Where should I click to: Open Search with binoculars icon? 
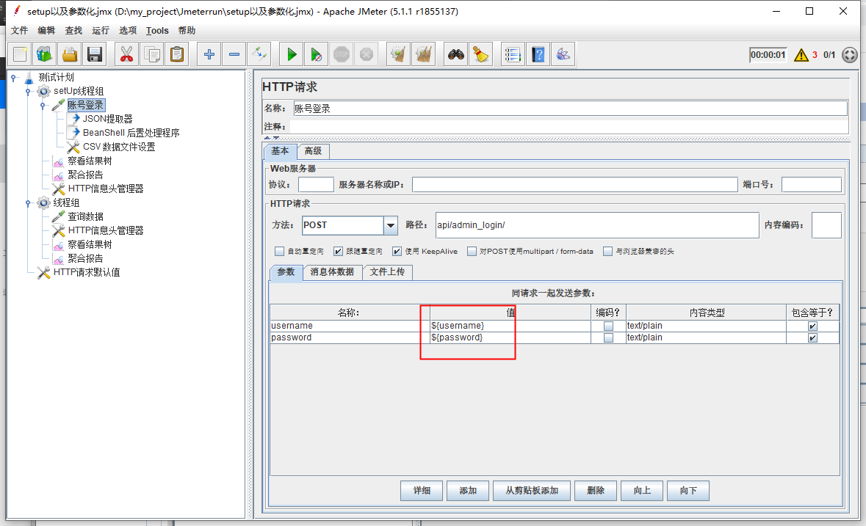(455, 54)
